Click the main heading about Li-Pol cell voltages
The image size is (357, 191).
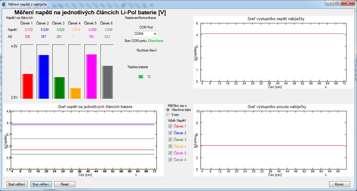(x=90, y=12)
